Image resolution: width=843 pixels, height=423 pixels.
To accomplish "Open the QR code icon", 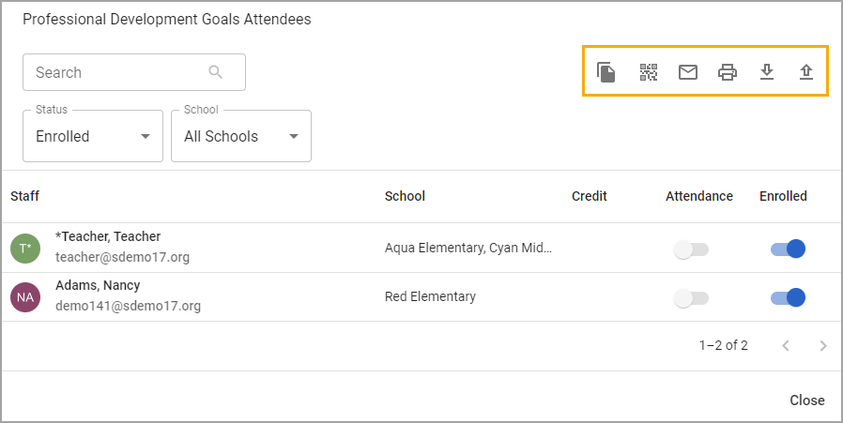I will 649,72.
